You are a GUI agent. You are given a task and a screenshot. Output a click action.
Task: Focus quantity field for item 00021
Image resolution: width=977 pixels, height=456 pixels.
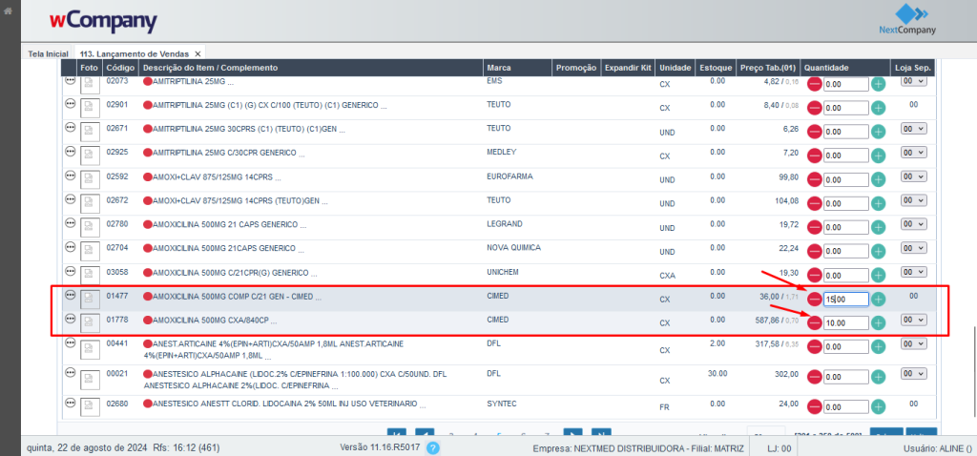coord(845,377)
